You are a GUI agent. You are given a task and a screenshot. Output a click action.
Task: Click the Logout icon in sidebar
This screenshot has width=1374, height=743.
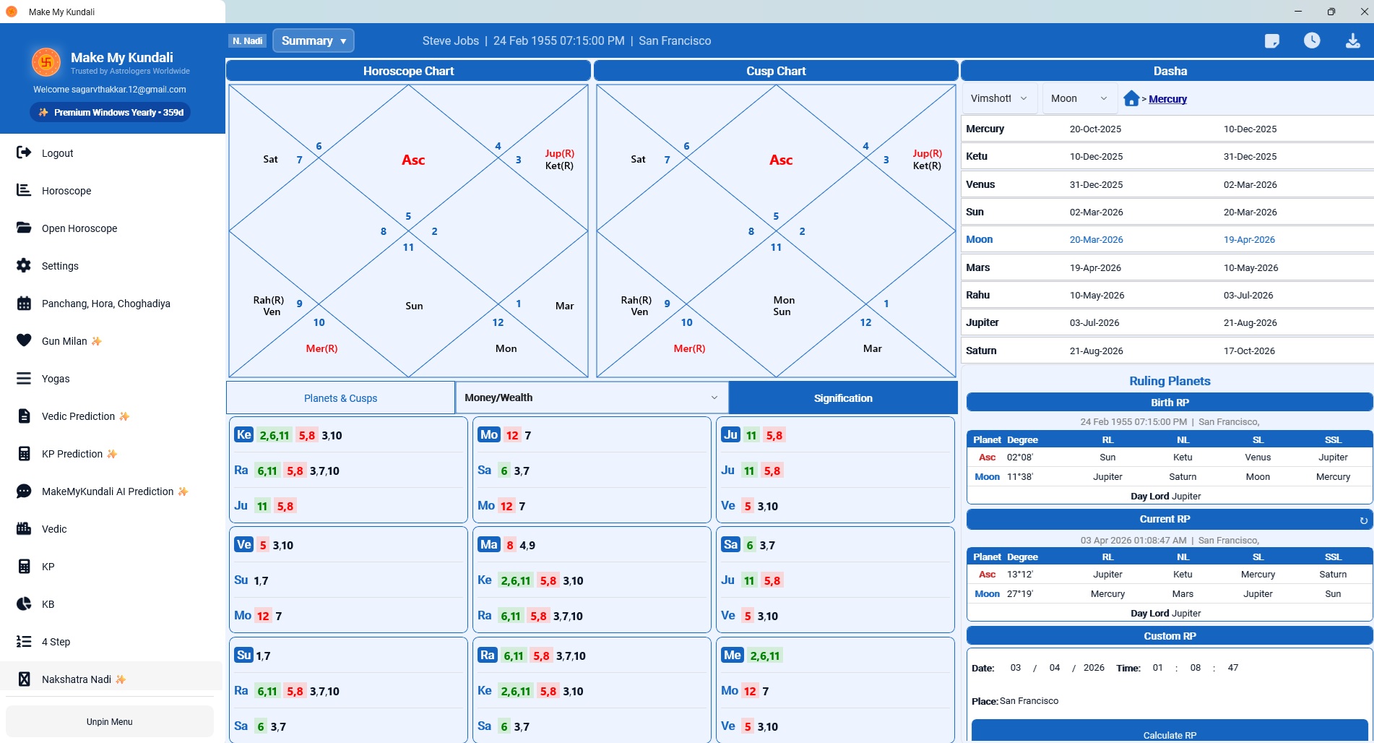[24, 153]
